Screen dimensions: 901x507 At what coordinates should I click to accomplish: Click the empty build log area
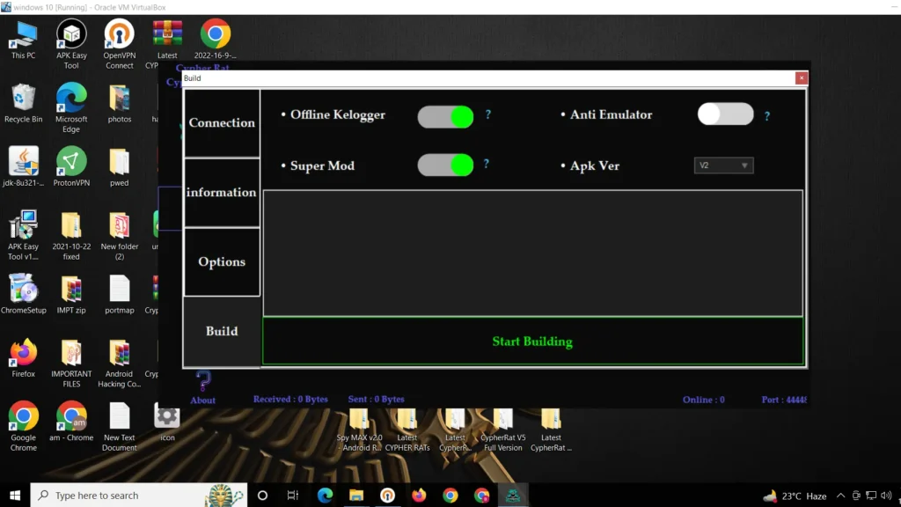point(532,253)
